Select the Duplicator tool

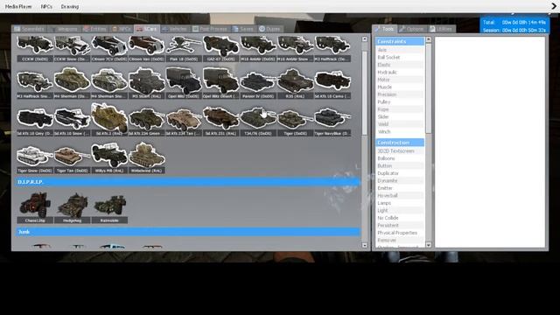coord(400,173)
